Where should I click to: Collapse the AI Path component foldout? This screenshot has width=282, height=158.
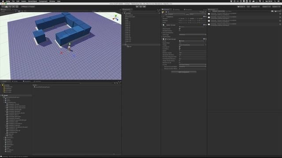[x=162, y=39]
